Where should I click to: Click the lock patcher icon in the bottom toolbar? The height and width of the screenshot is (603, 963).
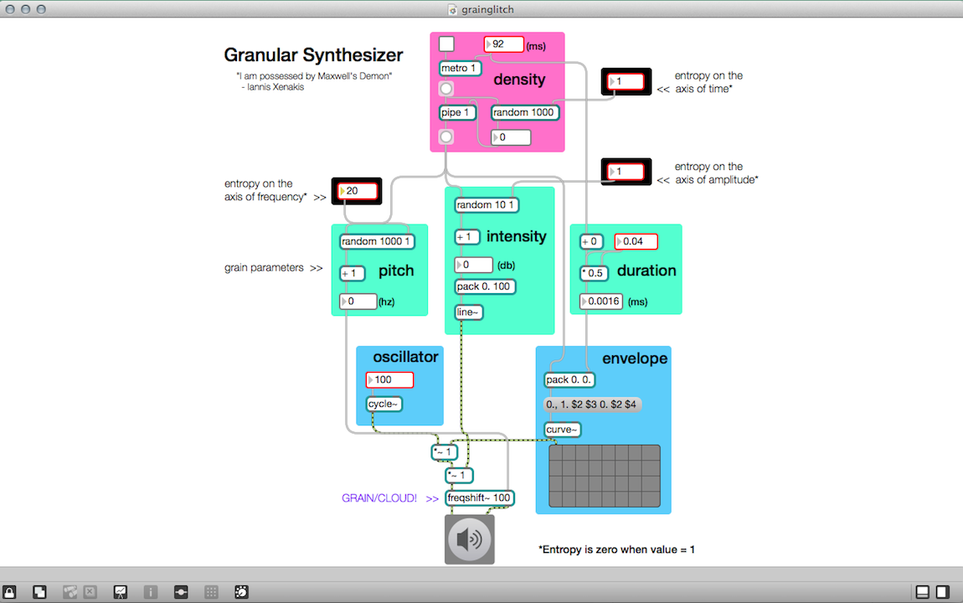click(x=10, y=592)
